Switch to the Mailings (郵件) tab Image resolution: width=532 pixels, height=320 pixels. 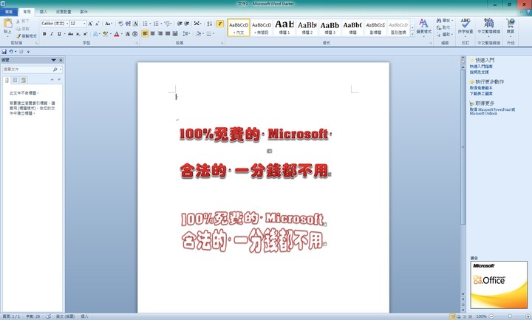coord(83,12)
